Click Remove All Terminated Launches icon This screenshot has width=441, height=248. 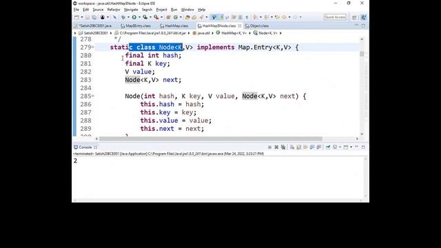click(x=283, y=147)
